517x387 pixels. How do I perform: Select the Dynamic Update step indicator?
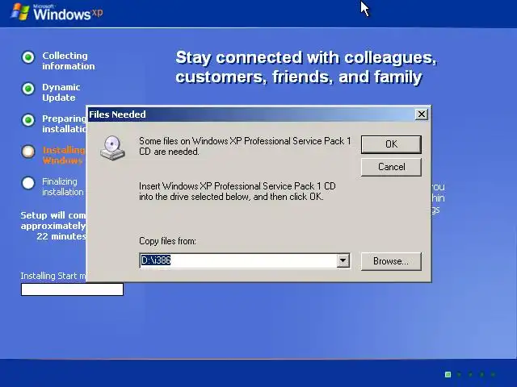tap(28, 89)
